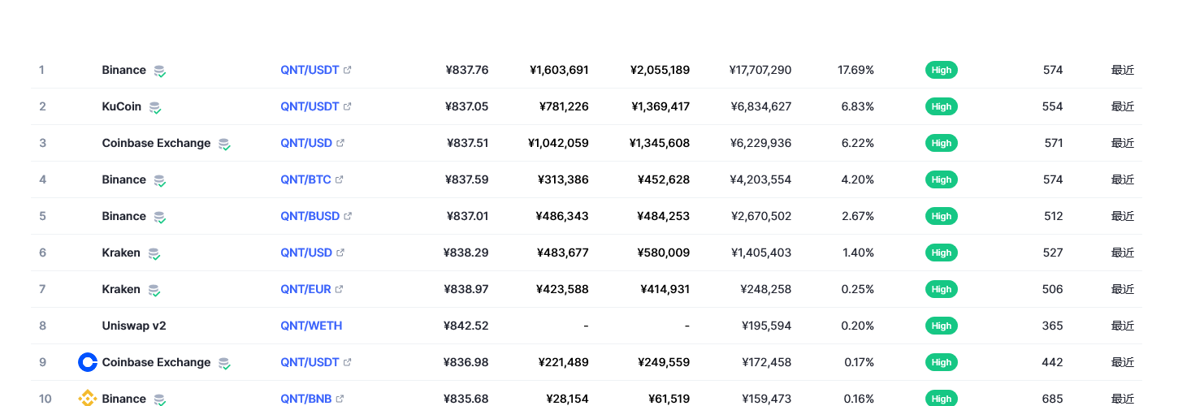Click external-link icon after Coinbase QNT/USDT in row 9
The height and width of the screenshot is (406, 1178).
[x=348, y=362]
